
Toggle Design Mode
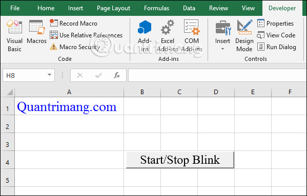244,35
